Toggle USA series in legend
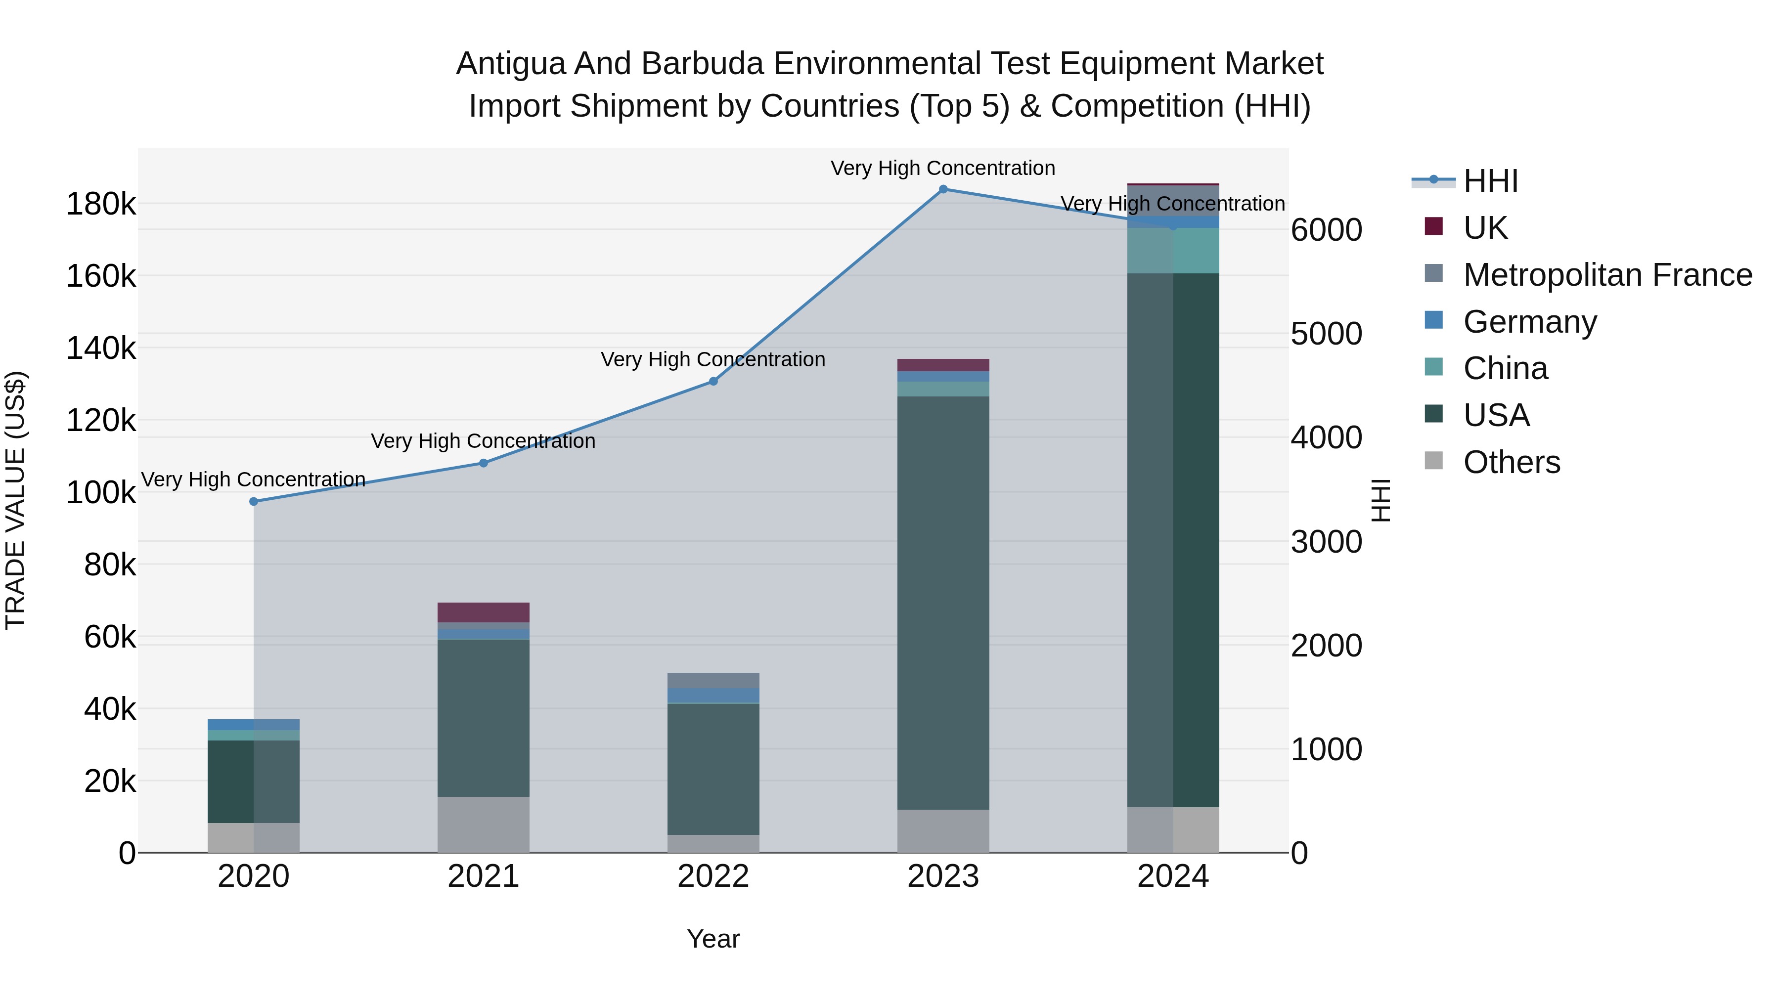Screen dimensions: 1780x1001 pos(1476,415)
